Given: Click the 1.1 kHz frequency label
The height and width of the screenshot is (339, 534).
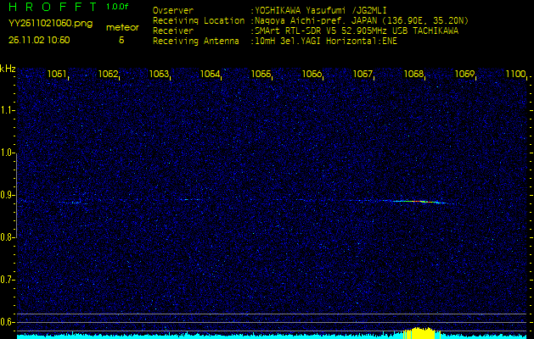Looking at the screenshot, I should point(7,110).
